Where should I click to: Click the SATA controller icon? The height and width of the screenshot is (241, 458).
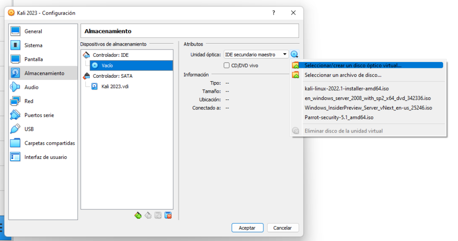click(86, 76)
